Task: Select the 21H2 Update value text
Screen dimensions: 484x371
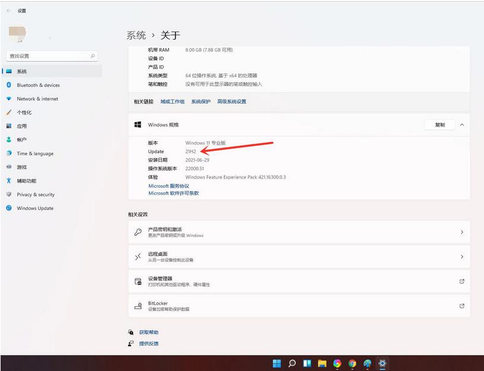Action: tap(190, 151)
